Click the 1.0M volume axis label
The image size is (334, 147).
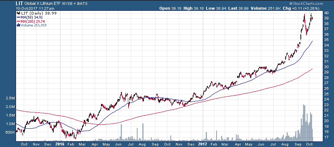(x=10, y=124)
